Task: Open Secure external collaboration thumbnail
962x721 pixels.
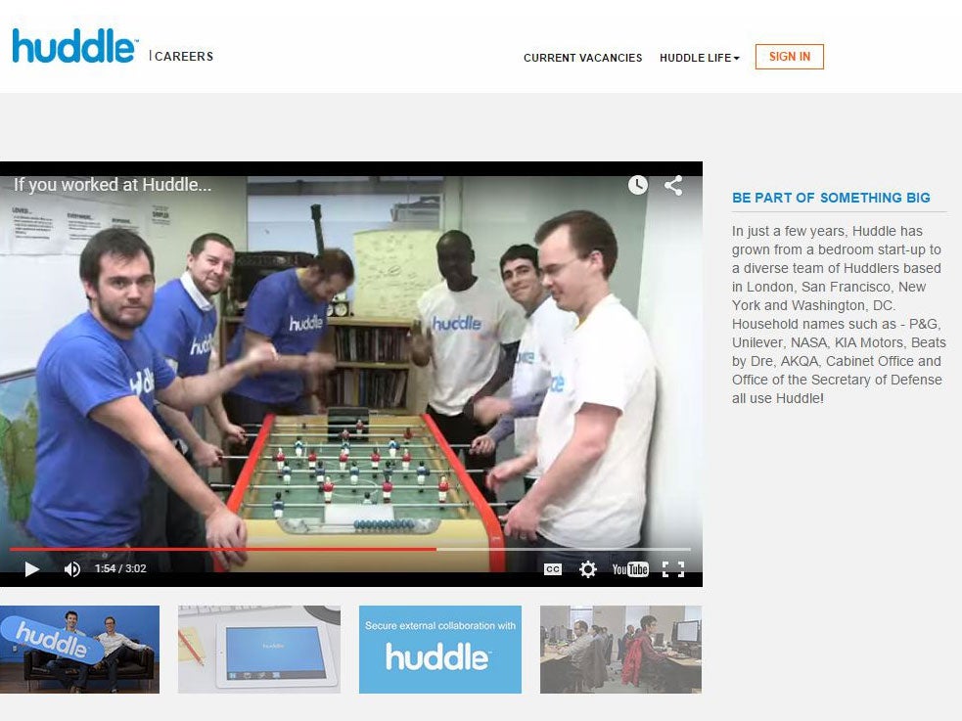Action: click(x=439, y=650)
